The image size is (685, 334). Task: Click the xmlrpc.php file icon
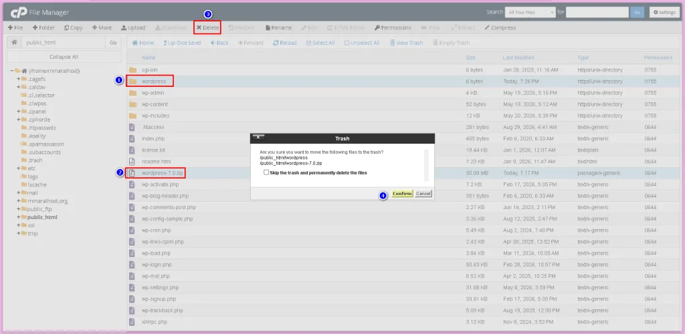[x=132, y=322]
